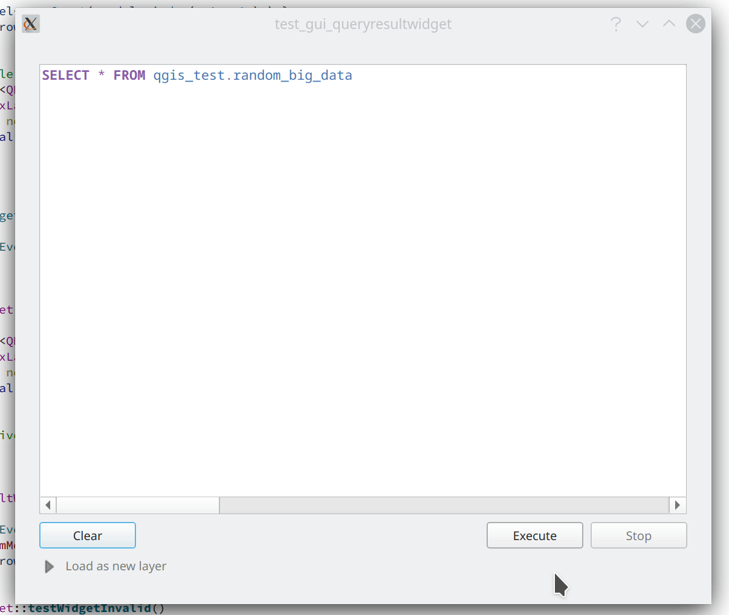Expand the Load as new layer triangle
The width and height of the screenshot is (729, 615).
(50, 567)
